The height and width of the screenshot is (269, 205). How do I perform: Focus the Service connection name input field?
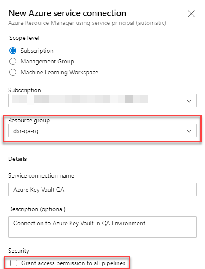(x=102, y=189)
